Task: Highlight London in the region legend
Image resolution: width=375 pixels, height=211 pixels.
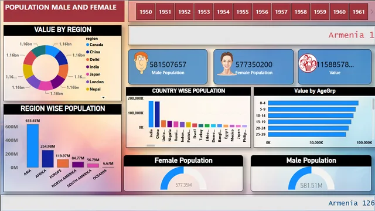Action: (x=95, y=81)
